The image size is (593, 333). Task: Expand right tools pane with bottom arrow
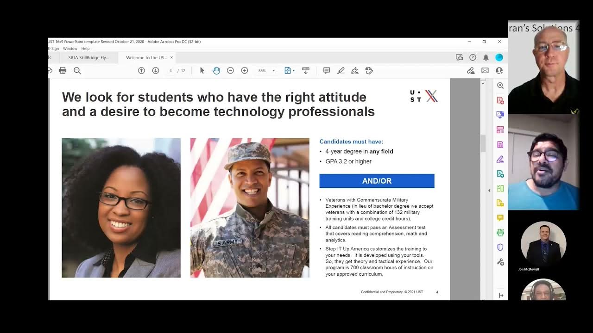pos(501,295)
